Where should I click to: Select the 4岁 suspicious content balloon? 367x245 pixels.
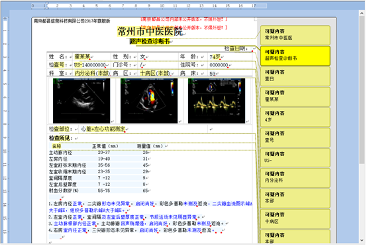click(295, 117)
